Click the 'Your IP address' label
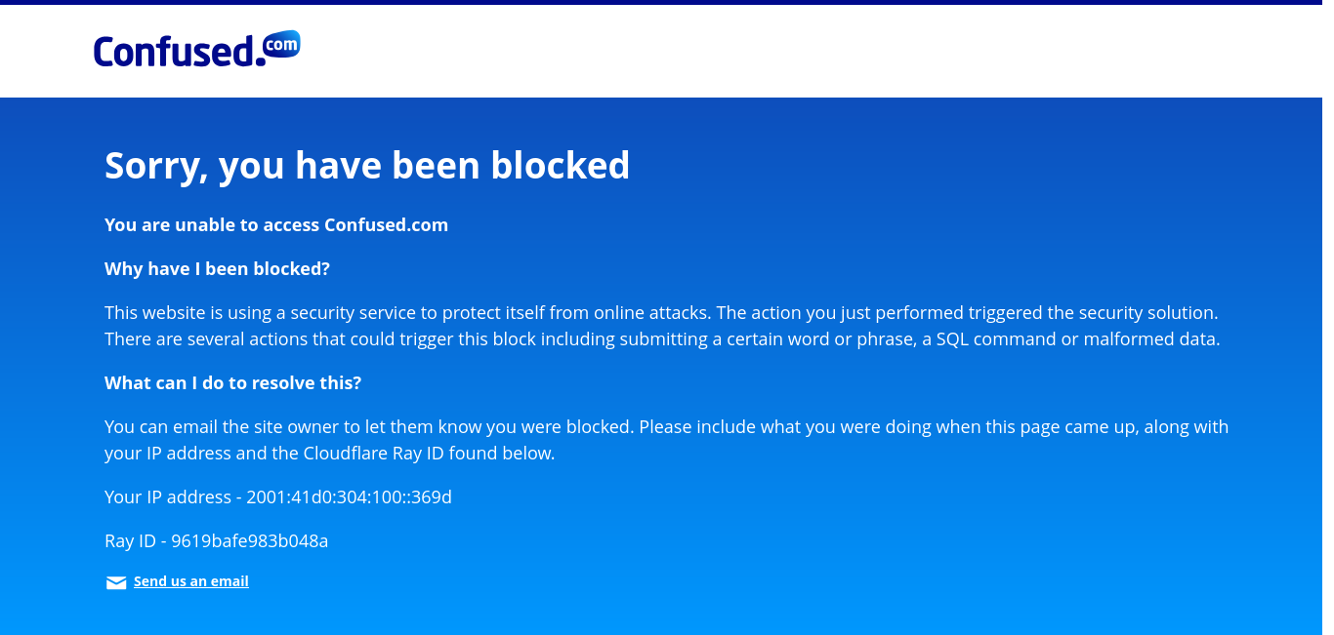The image size is (1334, 635). click(168, 497)
